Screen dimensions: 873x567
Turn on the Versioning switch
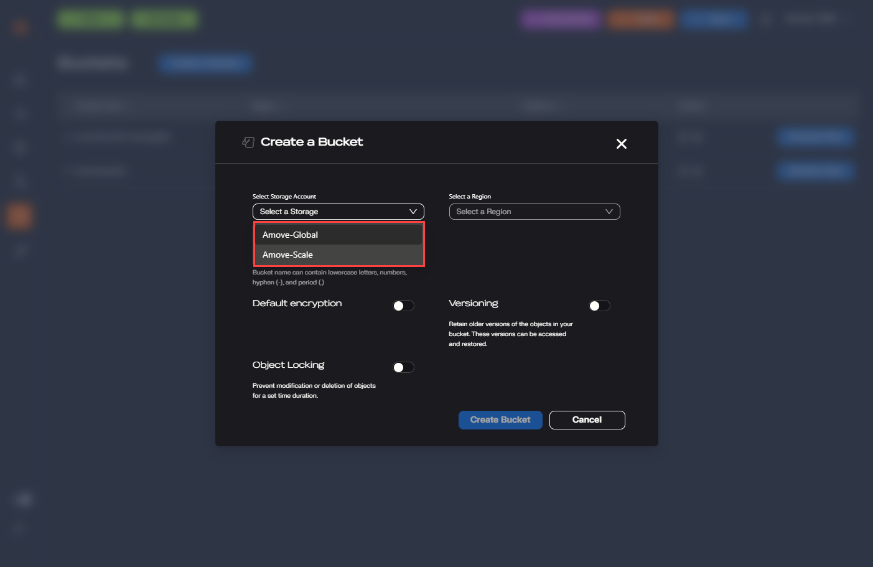coord(599,306)
